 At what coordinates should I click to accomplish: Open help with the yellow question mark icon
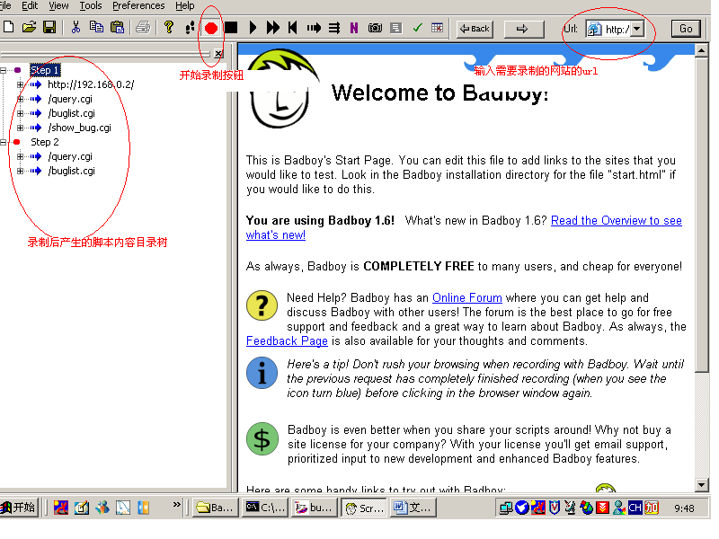169,28
